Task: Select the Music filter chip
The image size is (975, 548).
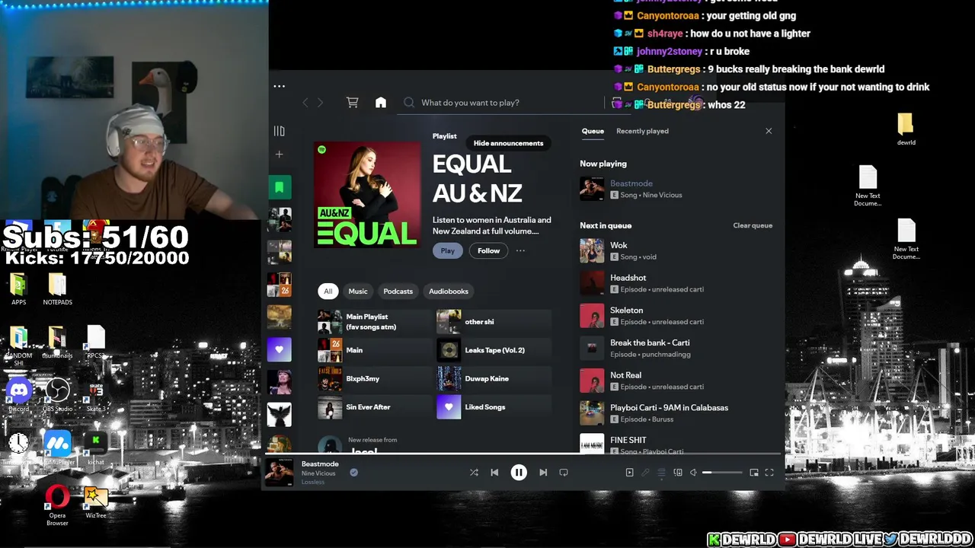Action: (x=358, y=291)
